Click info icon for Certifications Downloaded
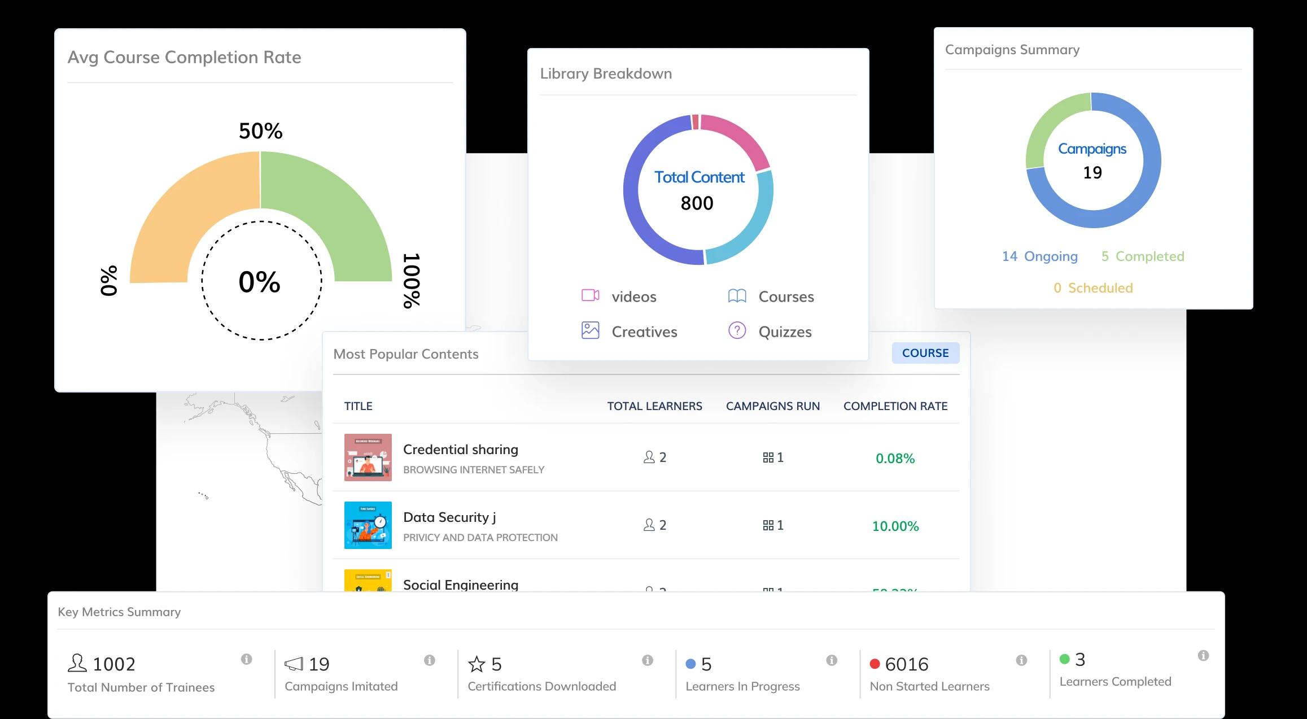Image resolution: width=1307 pixels, height=719 pixels. point(648,660)
